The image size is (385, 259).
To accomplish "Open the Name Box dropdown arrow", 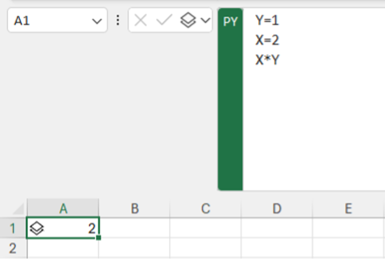I will point(96,21).
